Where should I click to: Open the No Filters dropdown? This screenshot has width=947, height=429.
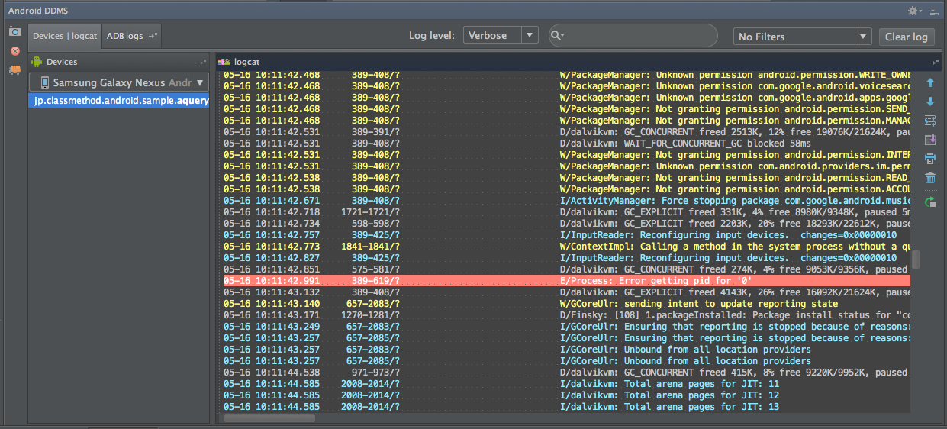802,36
